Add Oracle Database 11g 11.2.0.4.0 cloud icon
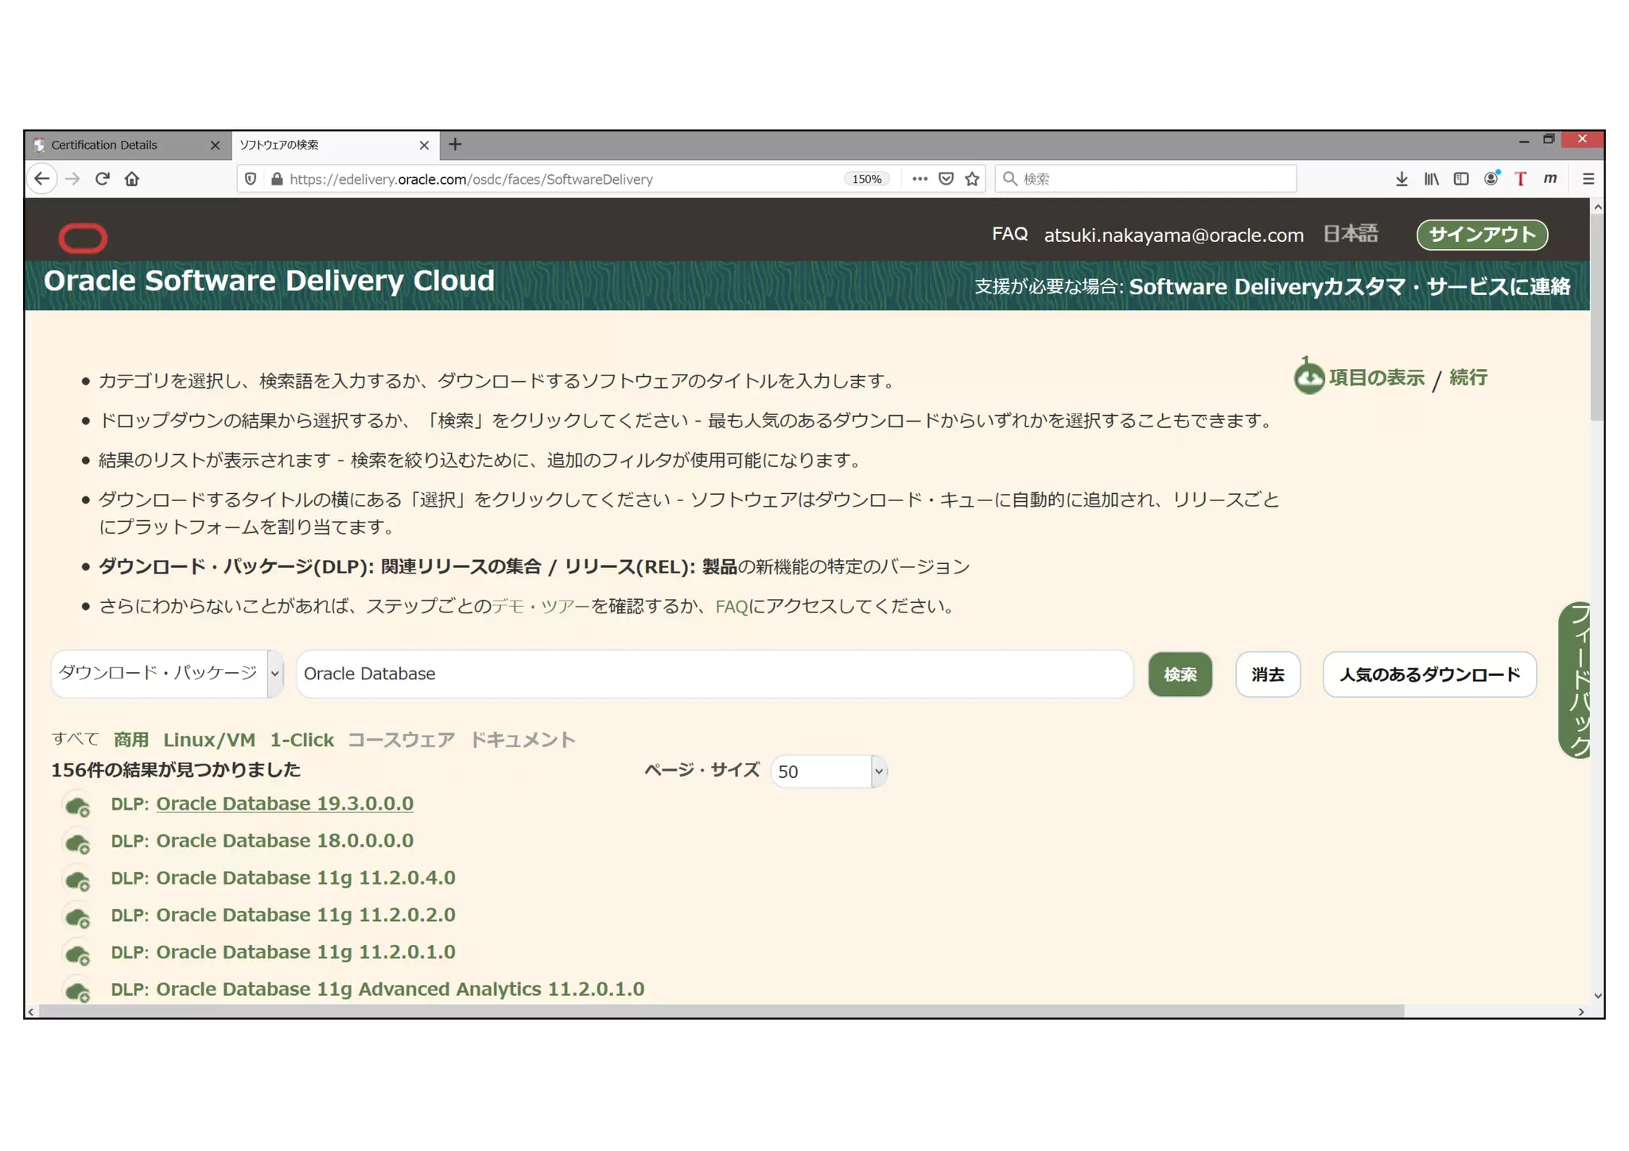This screenshot has height=1151, width=1629. point(78,881)
